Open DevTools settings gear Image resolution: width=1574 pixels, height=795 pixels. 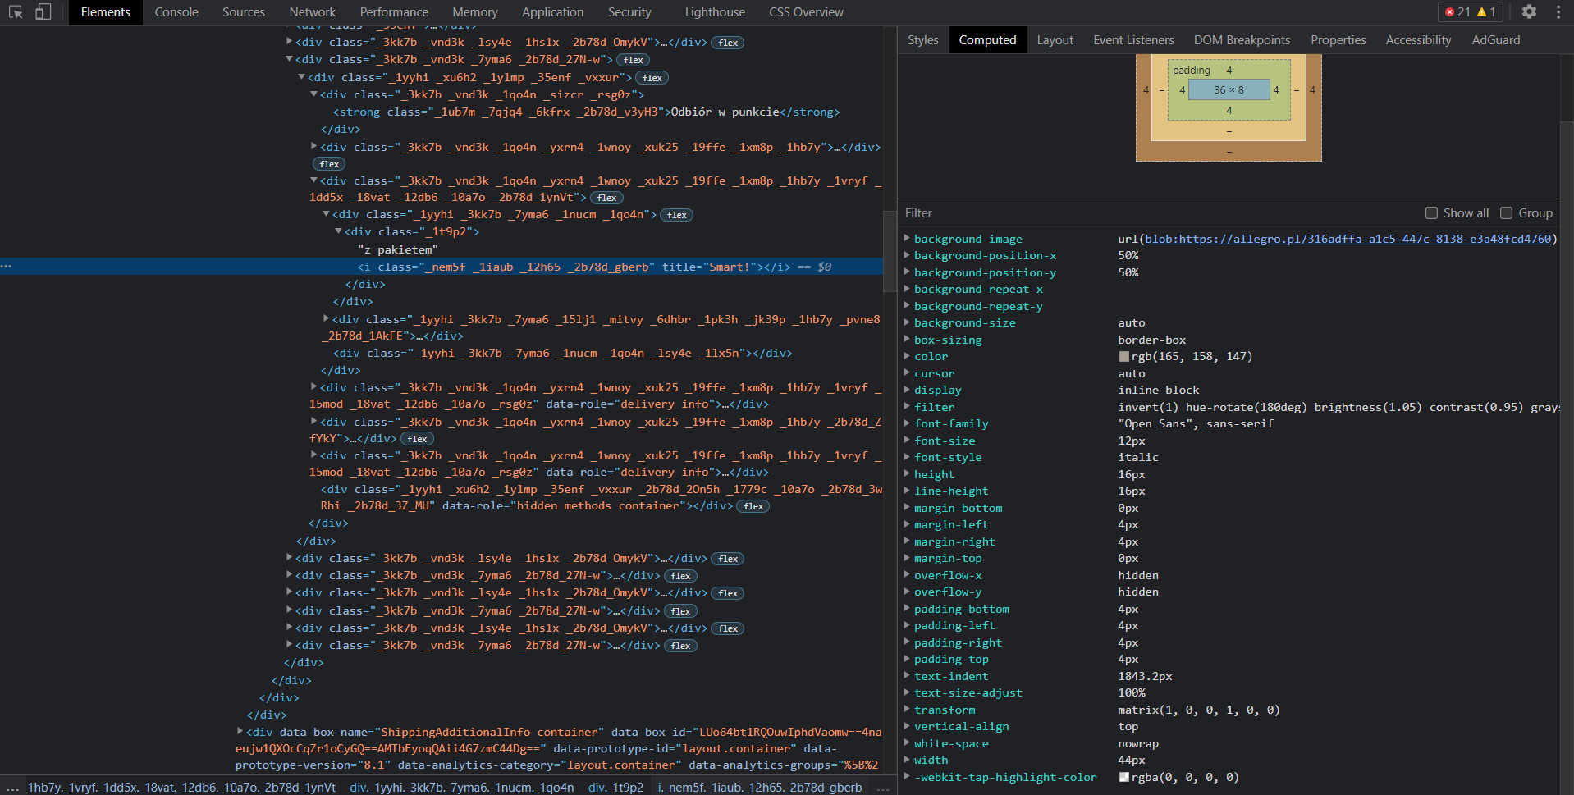point(1530,12)
